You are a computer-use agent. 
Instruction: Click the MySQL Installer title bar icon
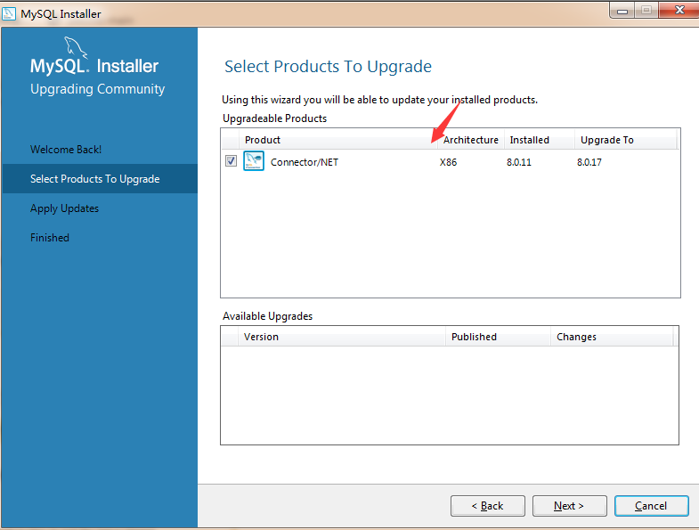click(10, 13)
